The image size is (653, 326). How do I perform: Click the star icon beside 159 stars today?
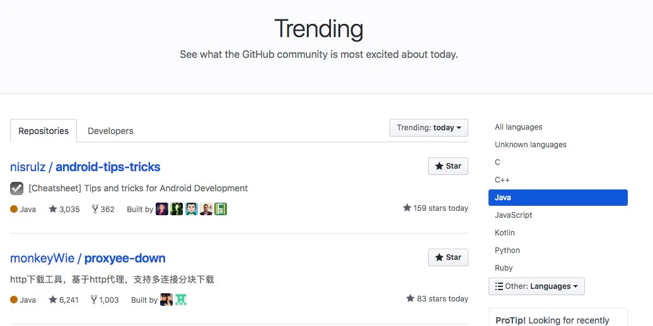click(407, 208)
